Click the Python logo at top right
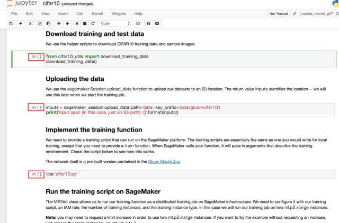The width and height of the screenshot is (339, 223). (x=335, y=4)
